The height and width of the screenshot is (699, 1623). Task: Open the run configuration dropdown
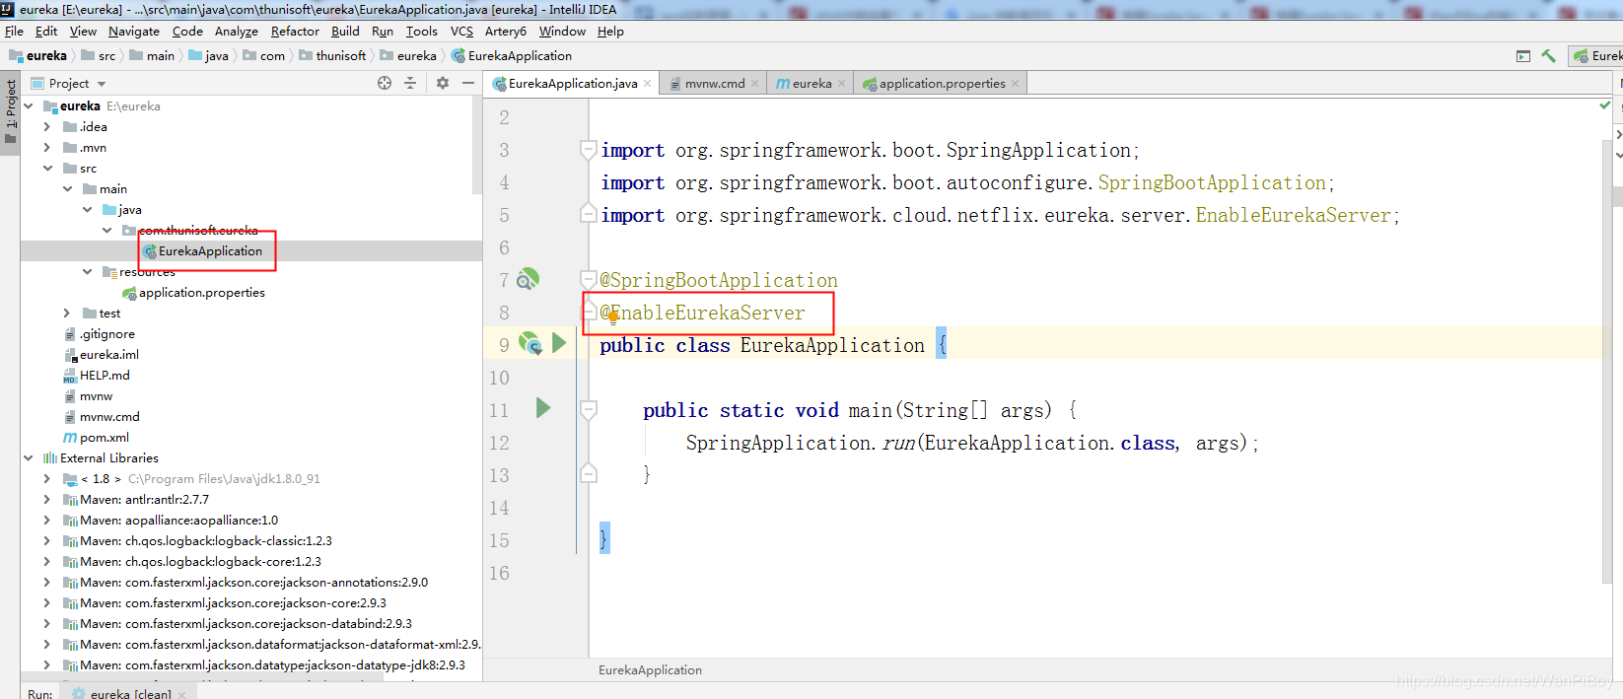(1596, 56)
